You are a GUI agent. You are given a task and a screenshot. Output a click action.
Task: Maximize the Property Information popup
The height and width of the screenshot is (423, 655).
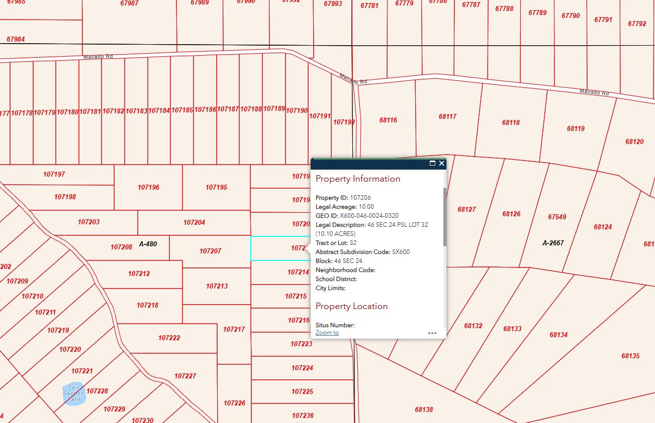(x=432, y=164)
